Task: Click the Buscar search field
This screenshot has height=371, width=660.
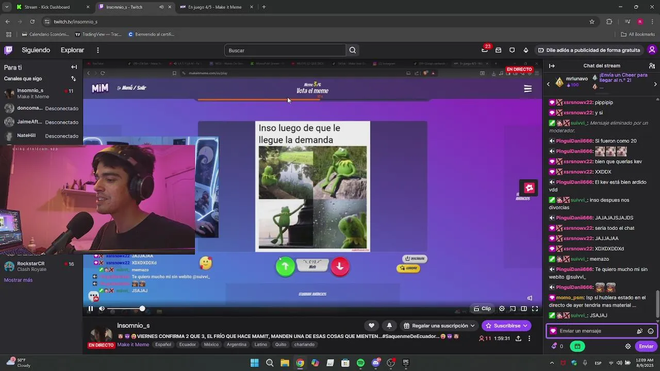Action: [285, 50]
